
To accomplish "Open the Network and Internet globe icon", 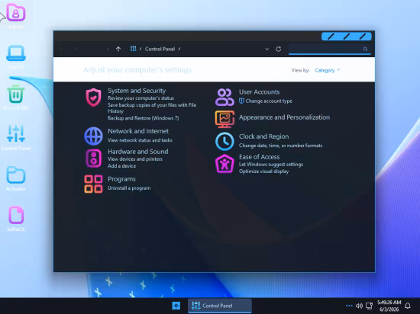I will click(x=93, y=136).
